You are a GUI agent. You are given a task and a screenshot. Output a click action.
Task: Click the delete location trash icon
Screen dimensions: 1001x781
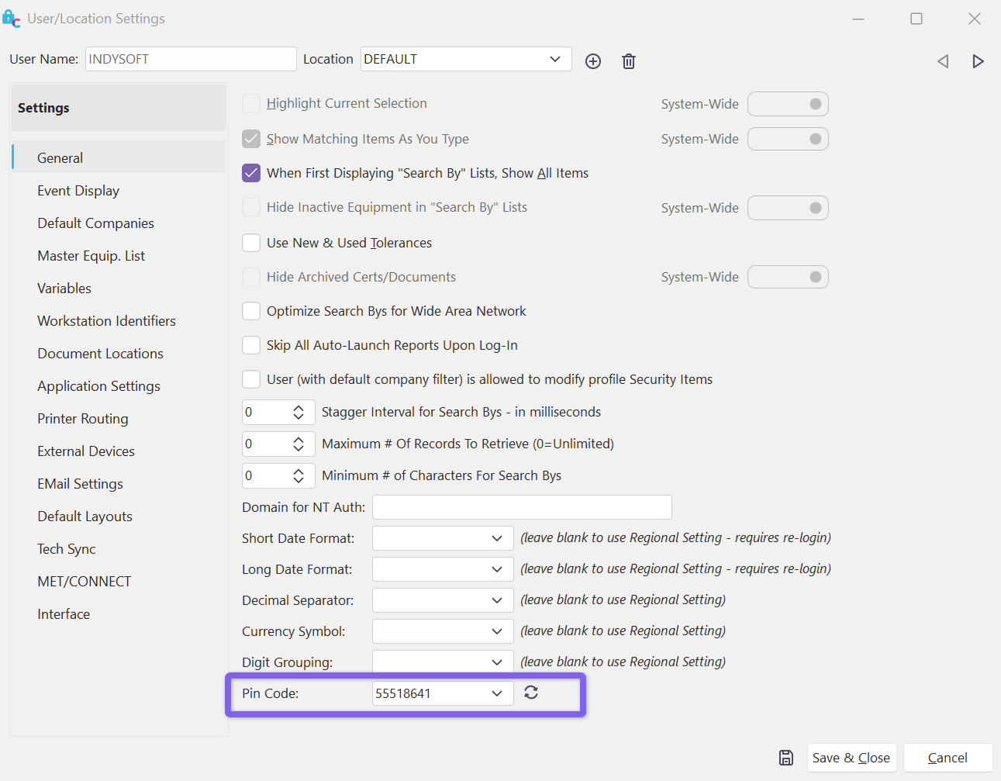[x=629, y=61]
